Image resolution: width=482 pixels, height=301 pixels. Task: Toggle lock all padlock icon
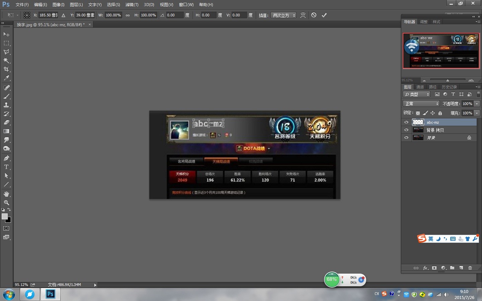pyautogui.click(x=440, y=113)
